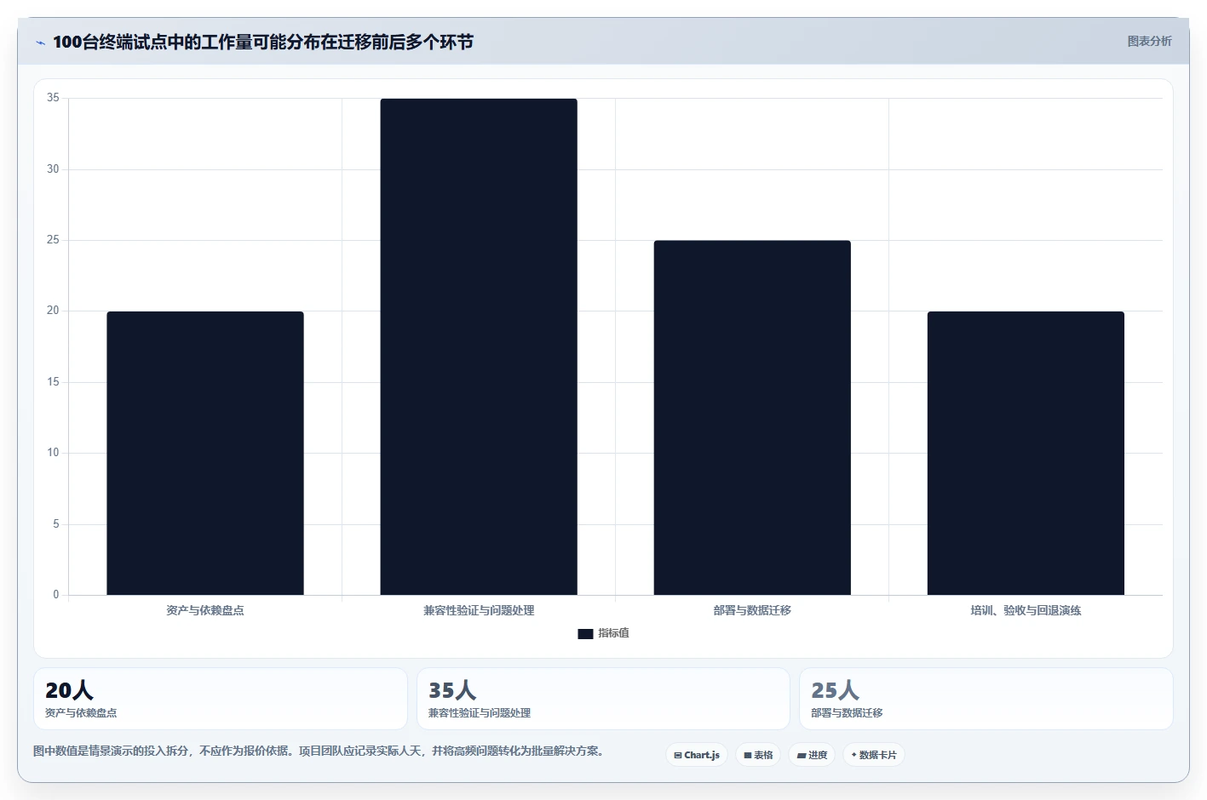Click the 资产与依赖盘点 bar in the chart
1207x800 pixels.
point(205,453)
